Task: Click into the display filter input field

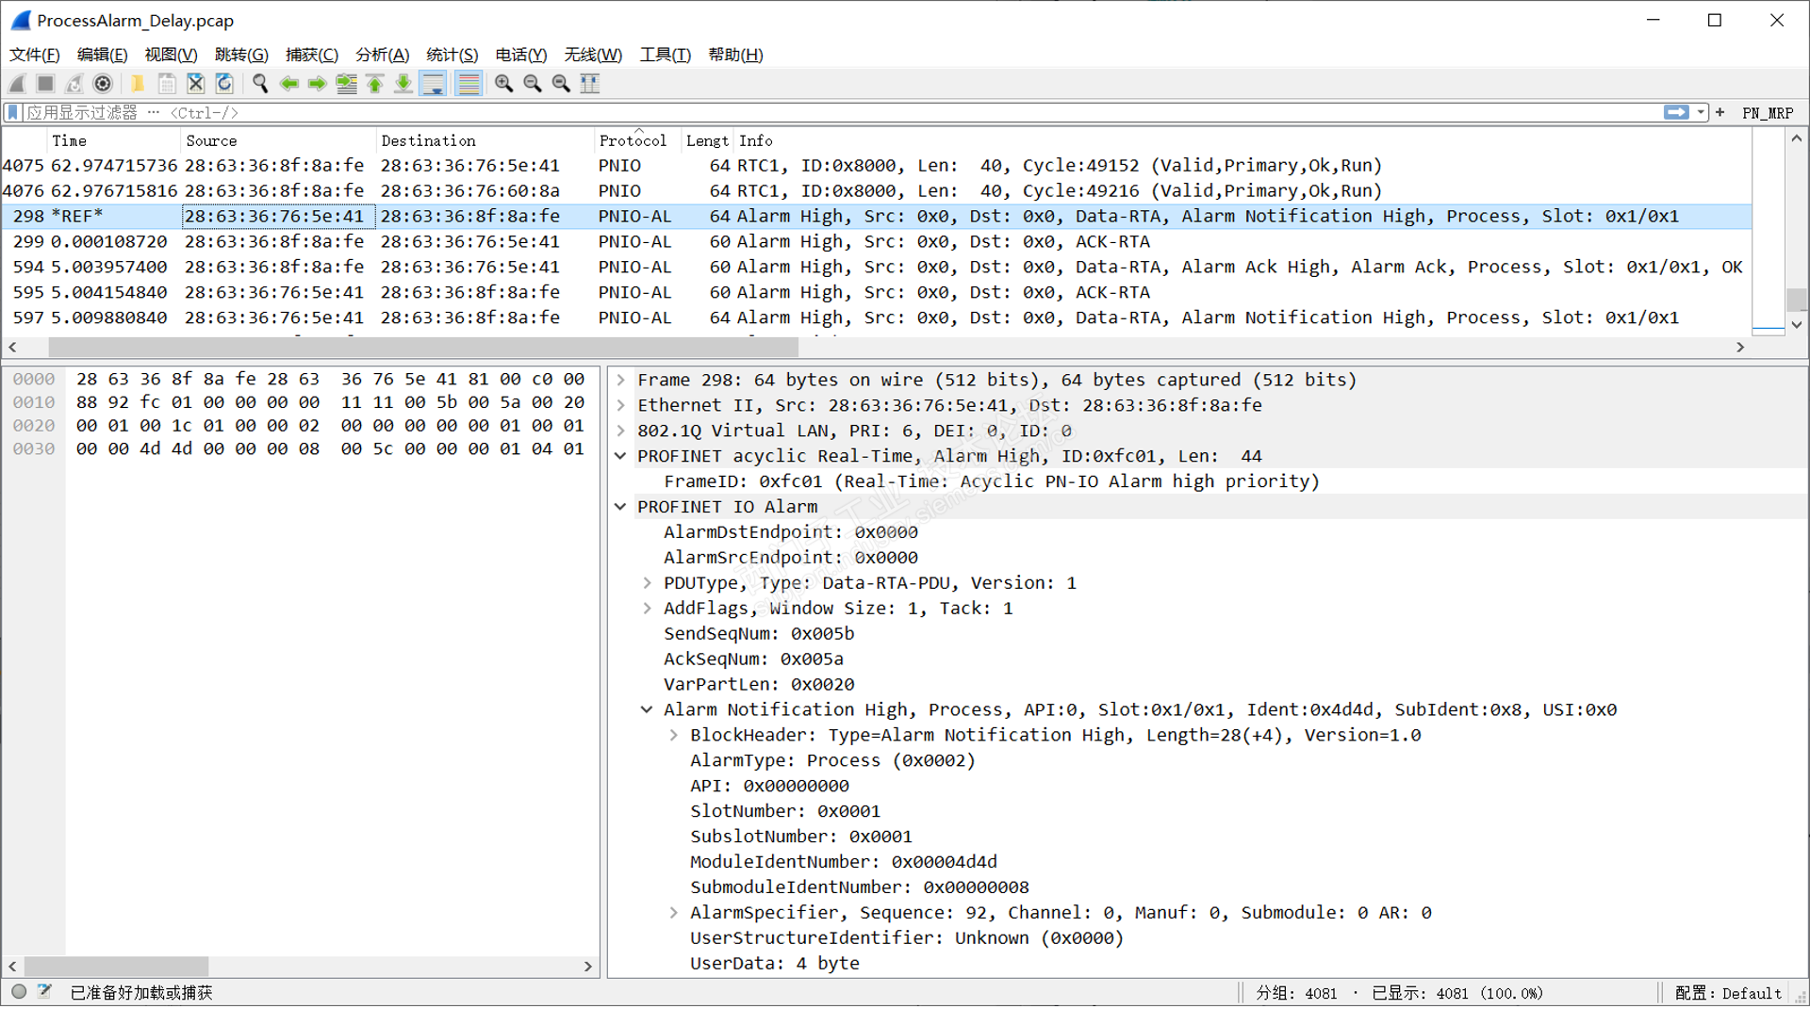Action: (848, 113)
